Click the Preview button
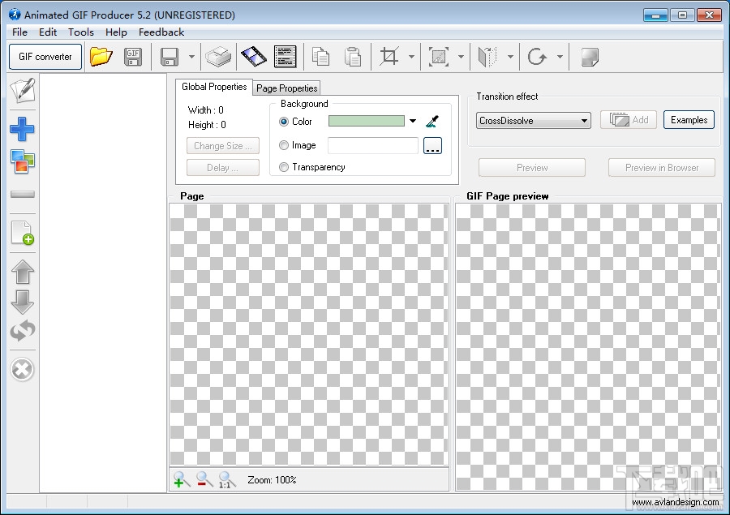Viewport: 730px width, 515px height. coord(532,168)
